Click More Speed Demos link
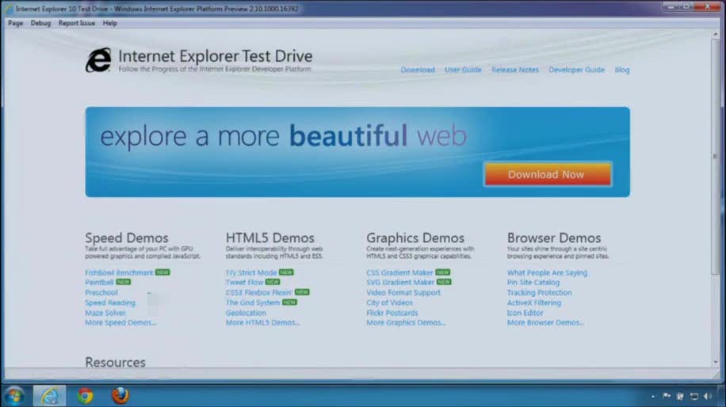 [x=120, y=323]
